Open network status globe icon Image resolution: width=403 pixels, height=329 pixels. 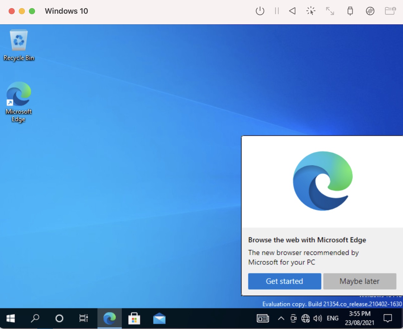[x=306, y=318]
